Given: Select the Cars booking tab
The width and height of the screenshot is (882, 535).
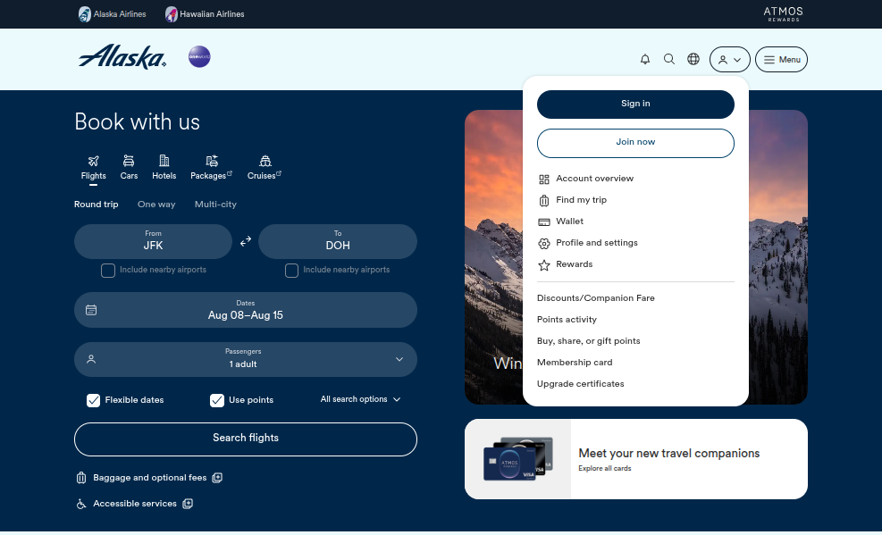Looking at the screenshot, I should (129, 168).
